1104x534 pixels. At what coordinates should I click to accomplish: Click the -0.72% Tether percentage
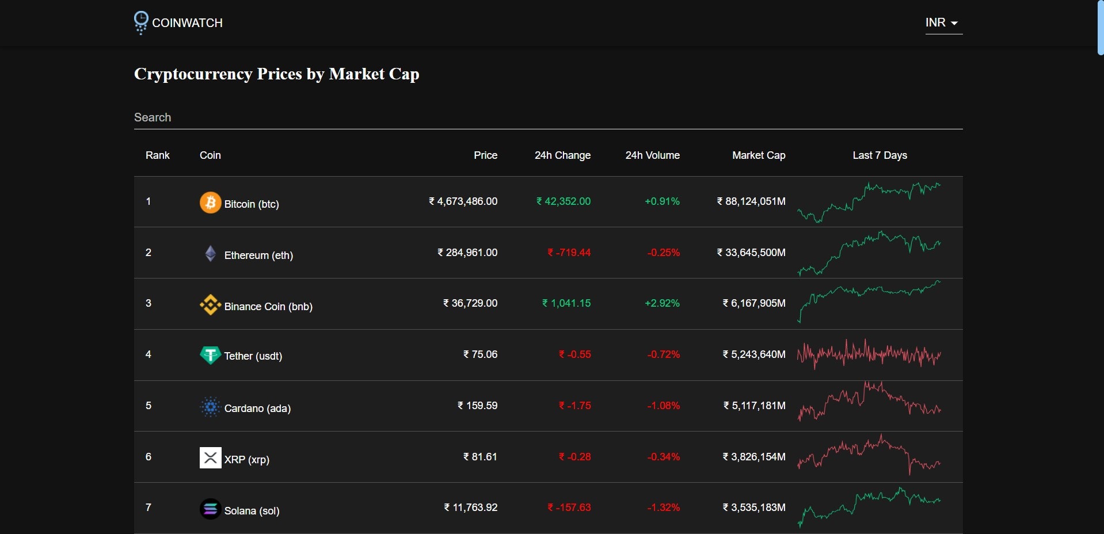click(x=663, y=354)
